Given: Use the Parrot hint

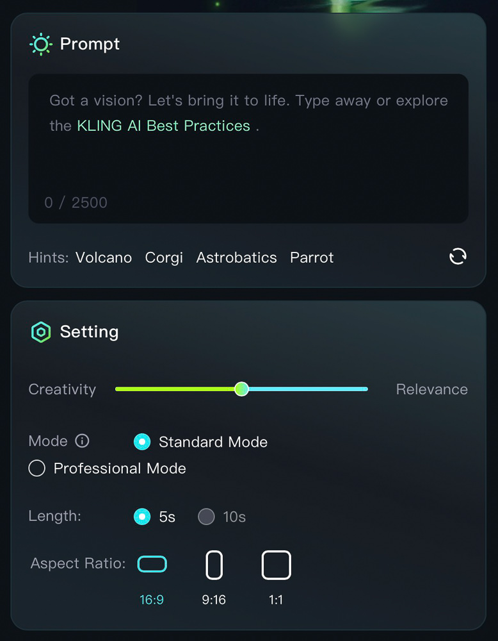Looking at the screenshot, I should click(312, 258).
